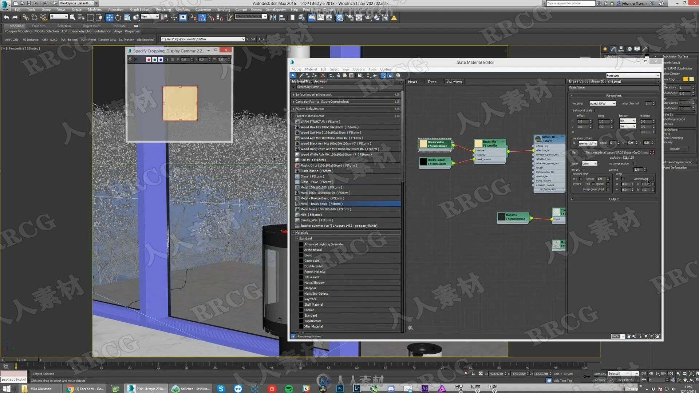
Task: Open Spotify from the Windows taskbar
Action: (289, 389)
